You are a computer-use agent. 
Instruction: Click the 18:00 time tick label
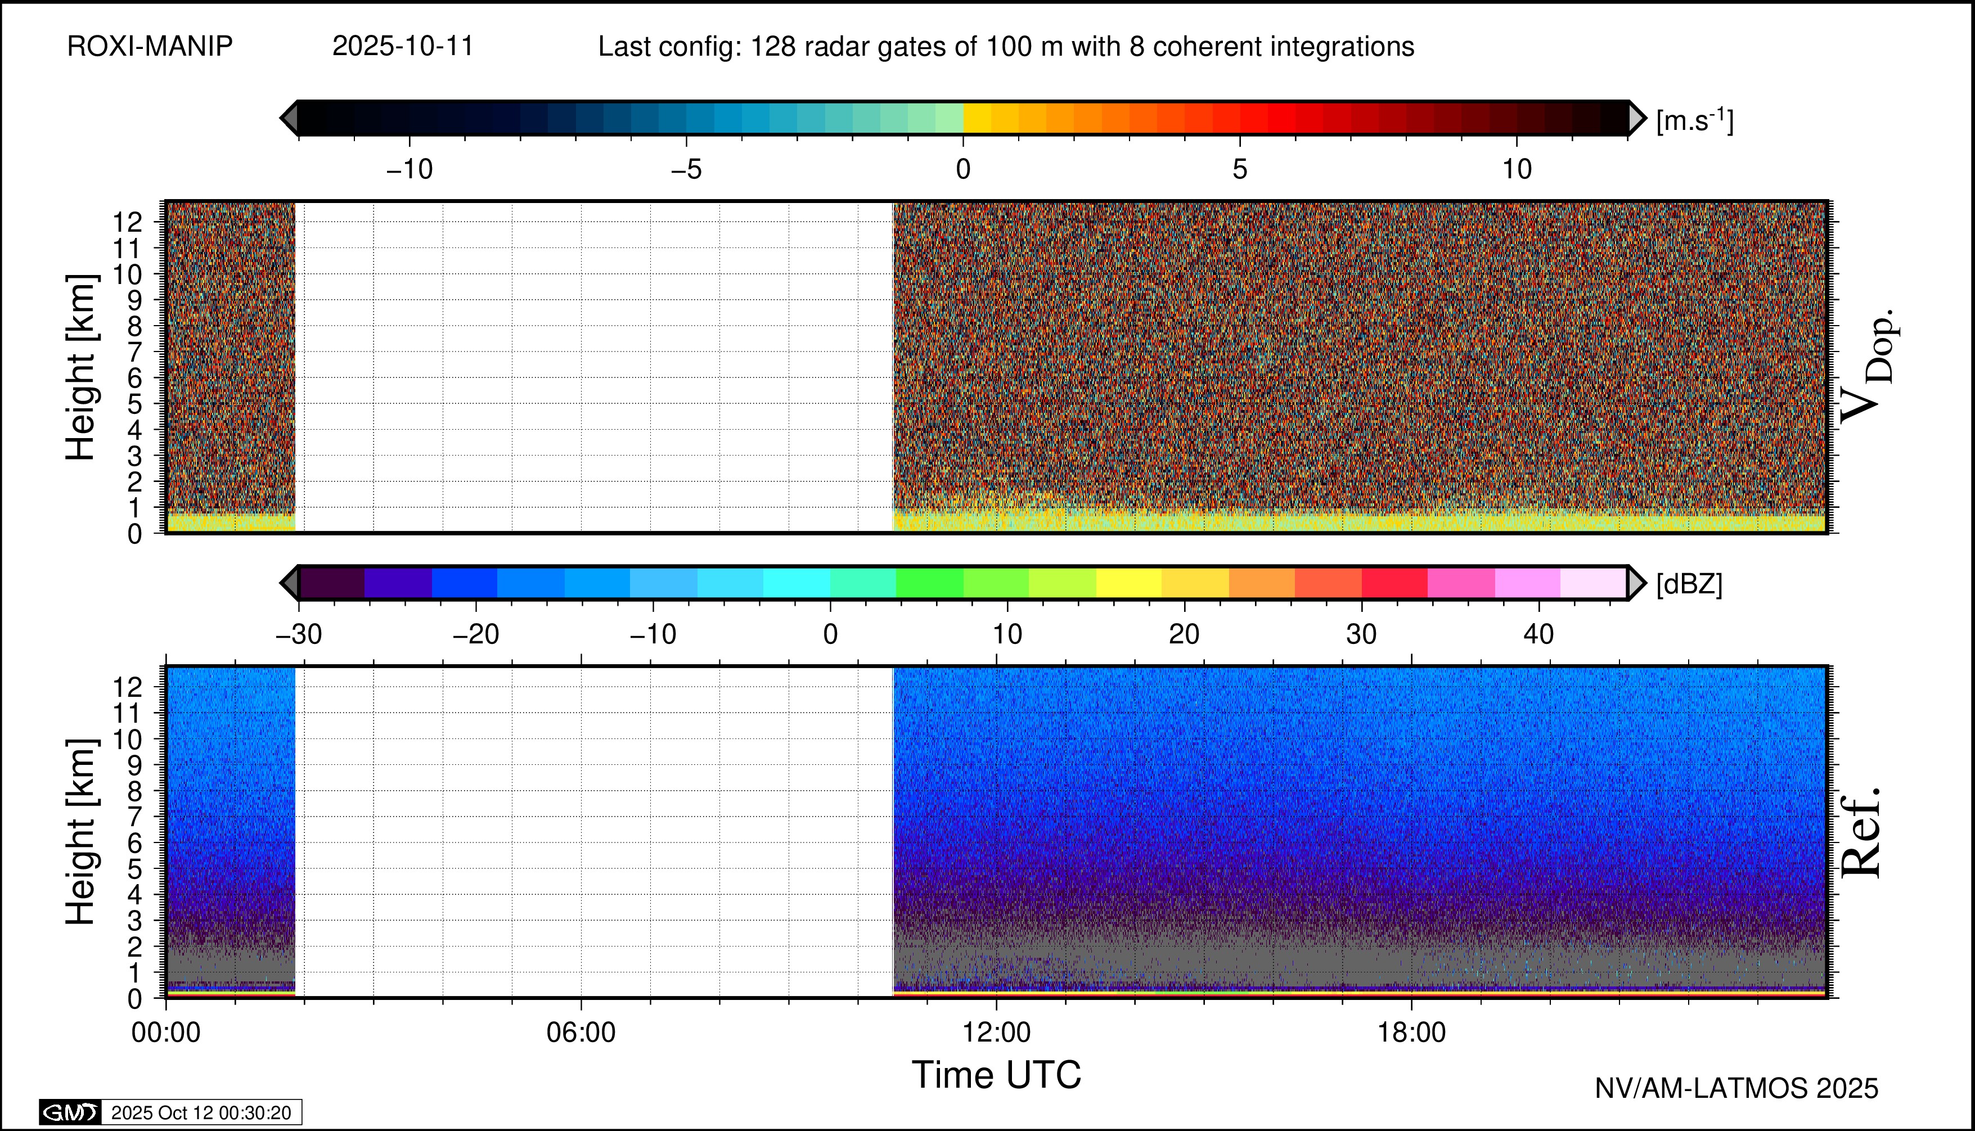click(x=1411, y=1033)
